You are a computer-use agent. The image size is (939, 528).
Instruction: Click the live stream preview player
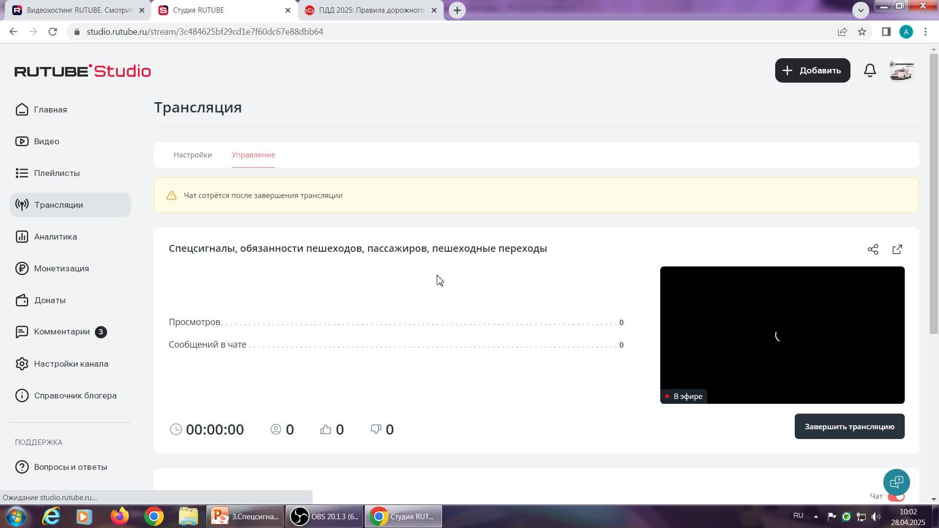[x=782, y=335]
